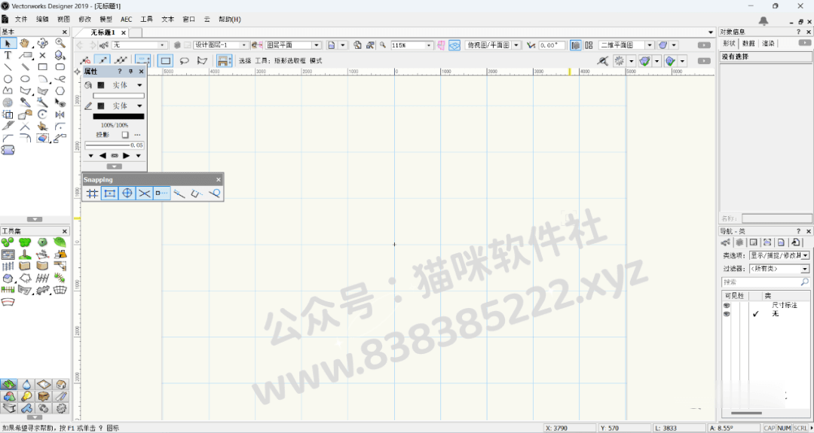Select the Line tool
Screen dimensions: 814x433
pos(8,67)
